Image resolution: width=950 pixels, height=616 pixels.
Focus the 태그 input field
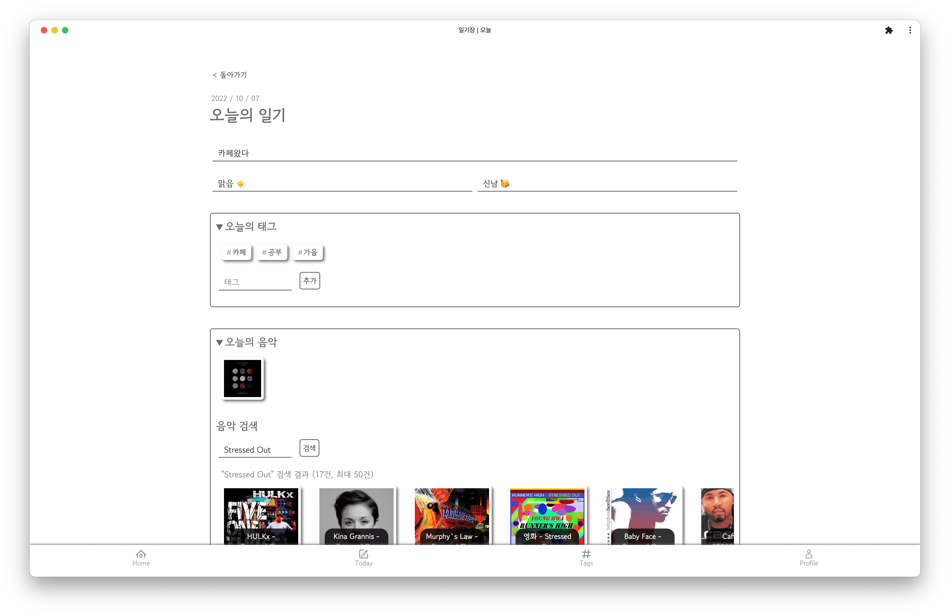[x=255, y=282]
